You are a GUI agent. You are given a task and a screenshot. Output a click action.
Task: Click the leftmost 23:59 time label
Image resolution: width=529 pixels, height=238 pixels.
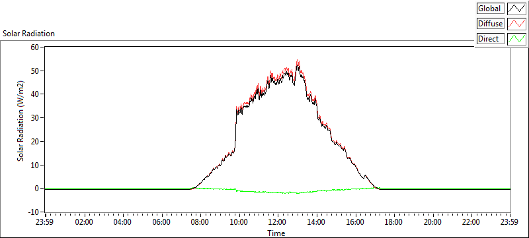coord(45,222)
